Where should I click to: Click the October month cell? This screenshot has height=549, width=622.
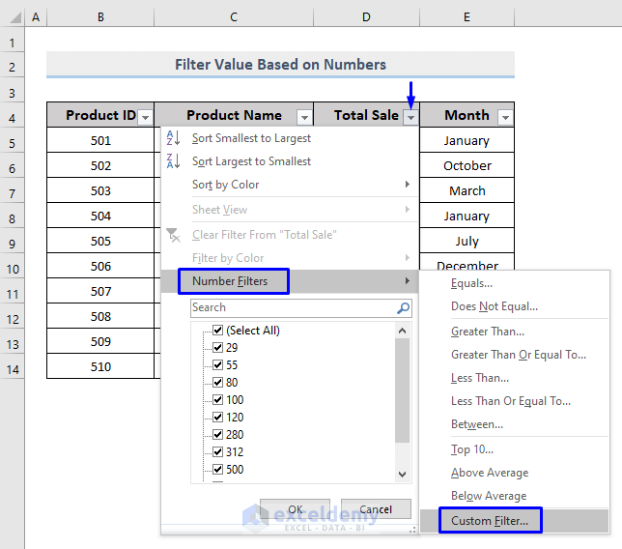click(x=466, y=165)
